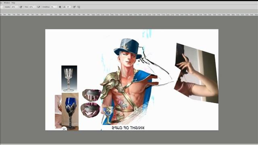Click the brush angle icon

pos(64,7)
